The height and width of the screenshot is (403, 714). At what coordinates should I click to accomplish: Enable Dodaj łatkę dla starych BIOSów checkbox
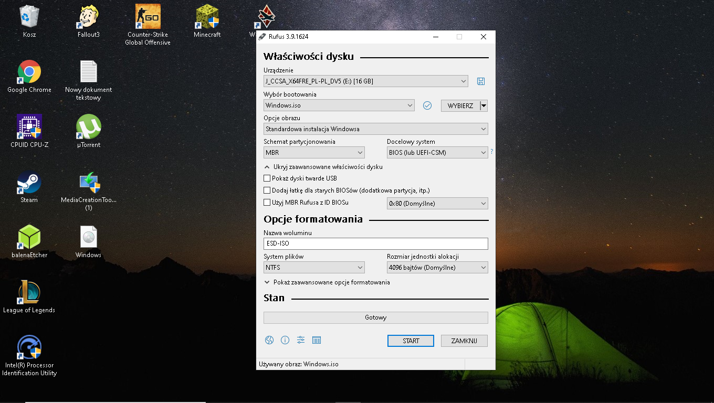click(x=267, y=190)
